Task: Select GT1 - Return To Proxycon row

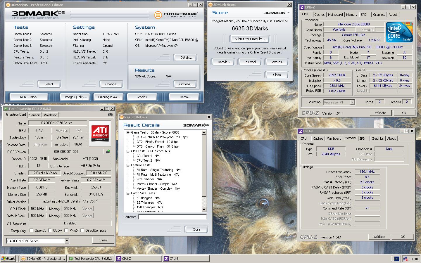Action: [x=162, y=137]
